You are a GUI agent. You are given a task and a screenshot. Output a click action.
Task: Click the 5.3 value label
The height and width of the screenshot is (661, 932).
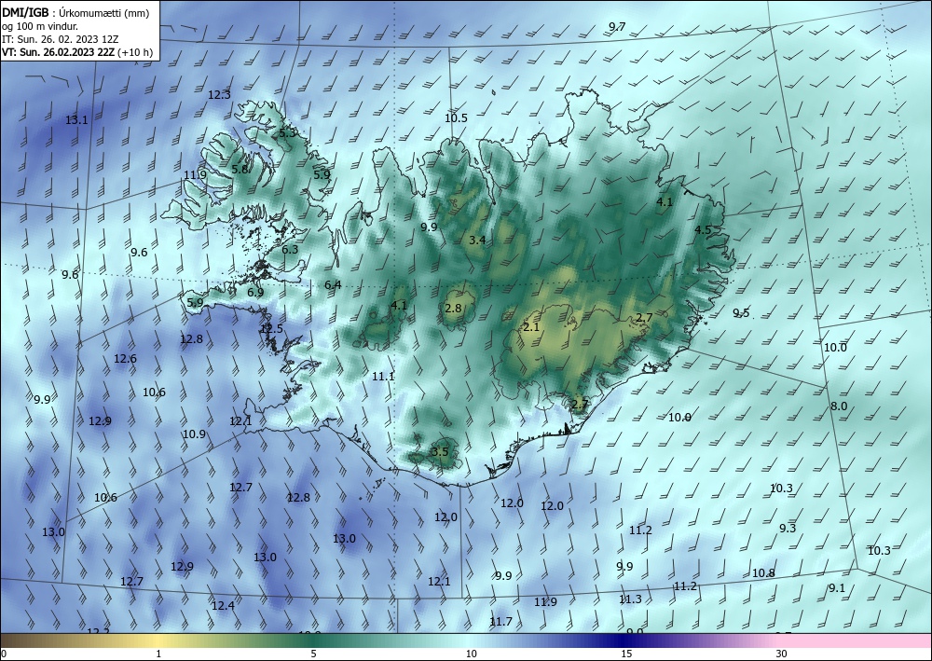287,133
